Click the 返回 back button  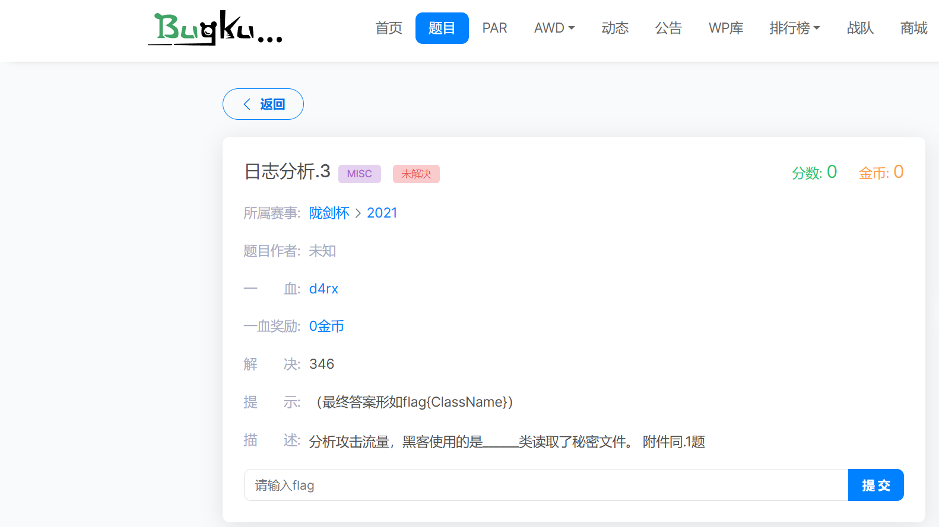click(x=263, y=104)
